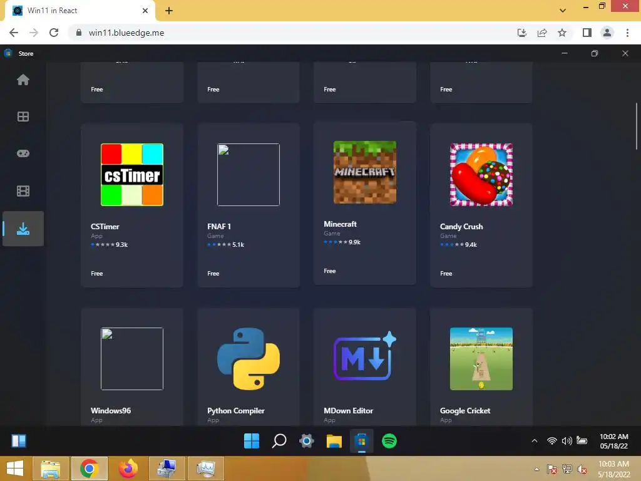This screenshot has width=641, height=481.
Task: Click Free price on the Minecraft card
Action: pos(329,271)
